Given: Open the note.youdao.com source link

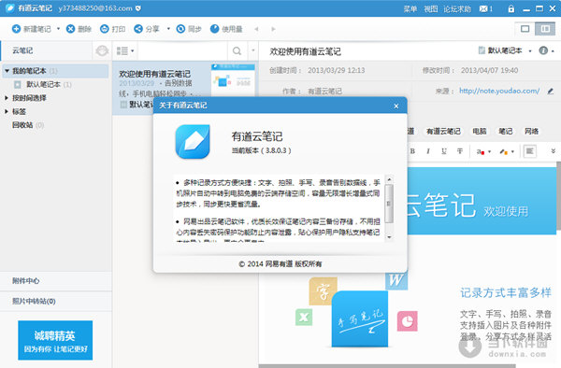Looking at the screenshot, I should tap(499, 91).
